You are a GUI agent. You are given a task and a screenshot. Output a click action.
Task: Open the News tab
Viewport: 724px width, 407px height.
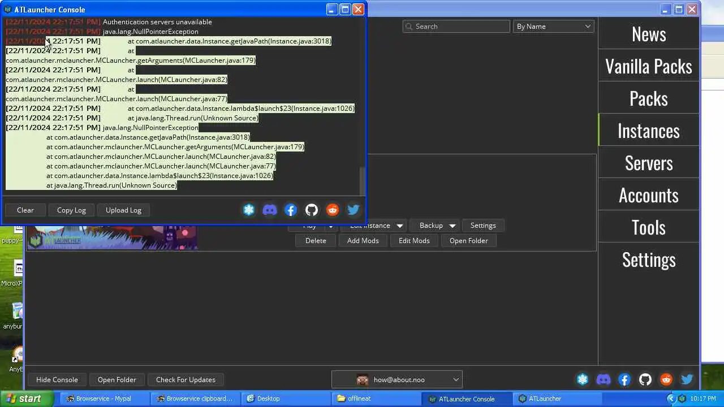[649, 34]
